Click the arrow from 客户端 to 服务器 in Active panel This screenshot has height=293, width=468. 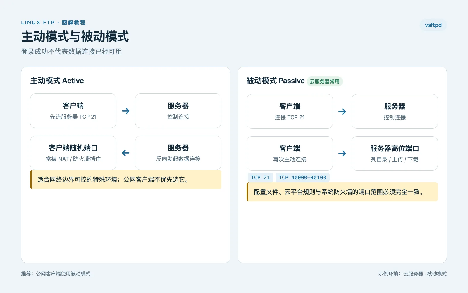click(126, 111)
